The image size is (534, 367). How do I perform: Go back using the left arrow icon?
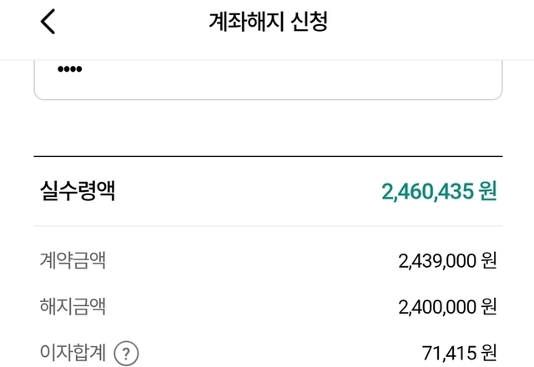coord(48,22)
